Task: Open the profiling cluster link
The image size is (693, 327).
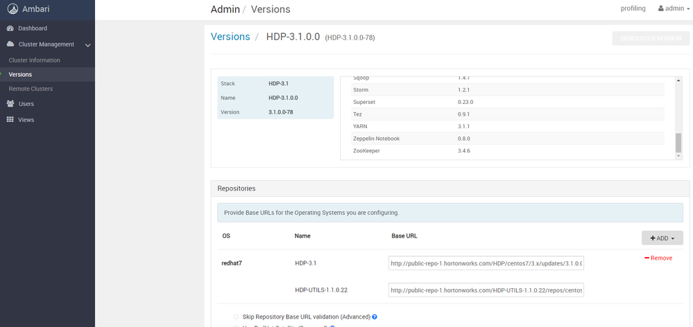Action: pos(633,9)
